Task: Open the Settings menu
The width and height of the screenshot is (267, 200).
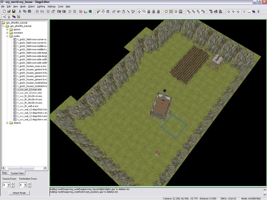Action: [51, 7]
